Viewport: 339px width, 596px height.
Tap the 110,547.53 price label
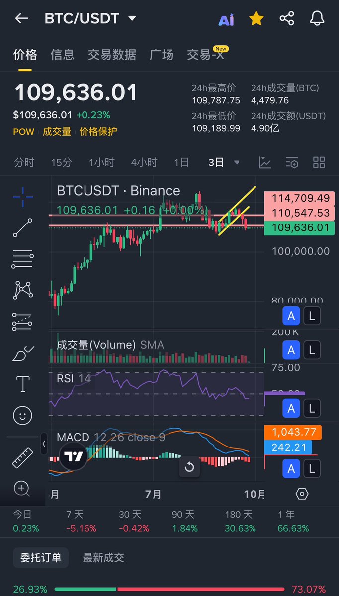(x=300, y=213)
